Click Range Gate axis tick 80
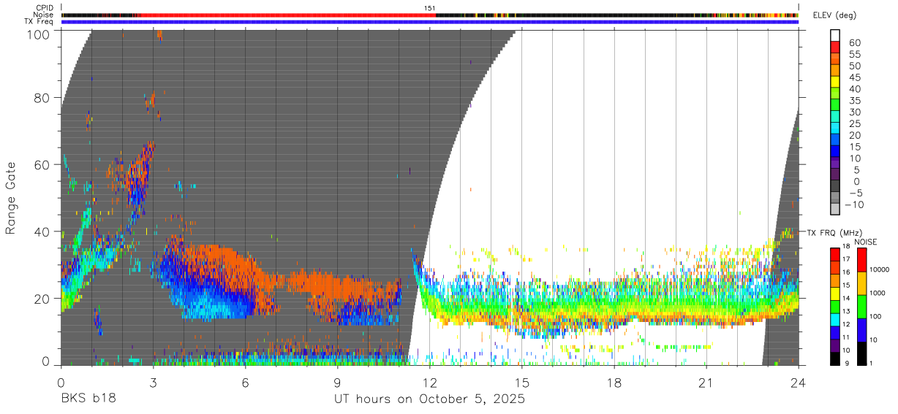This screenshot has width=898, height=414. pyautogui.click(x=42, y=98)
